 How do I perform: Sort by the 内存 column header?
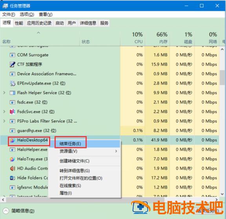point(157,38)
